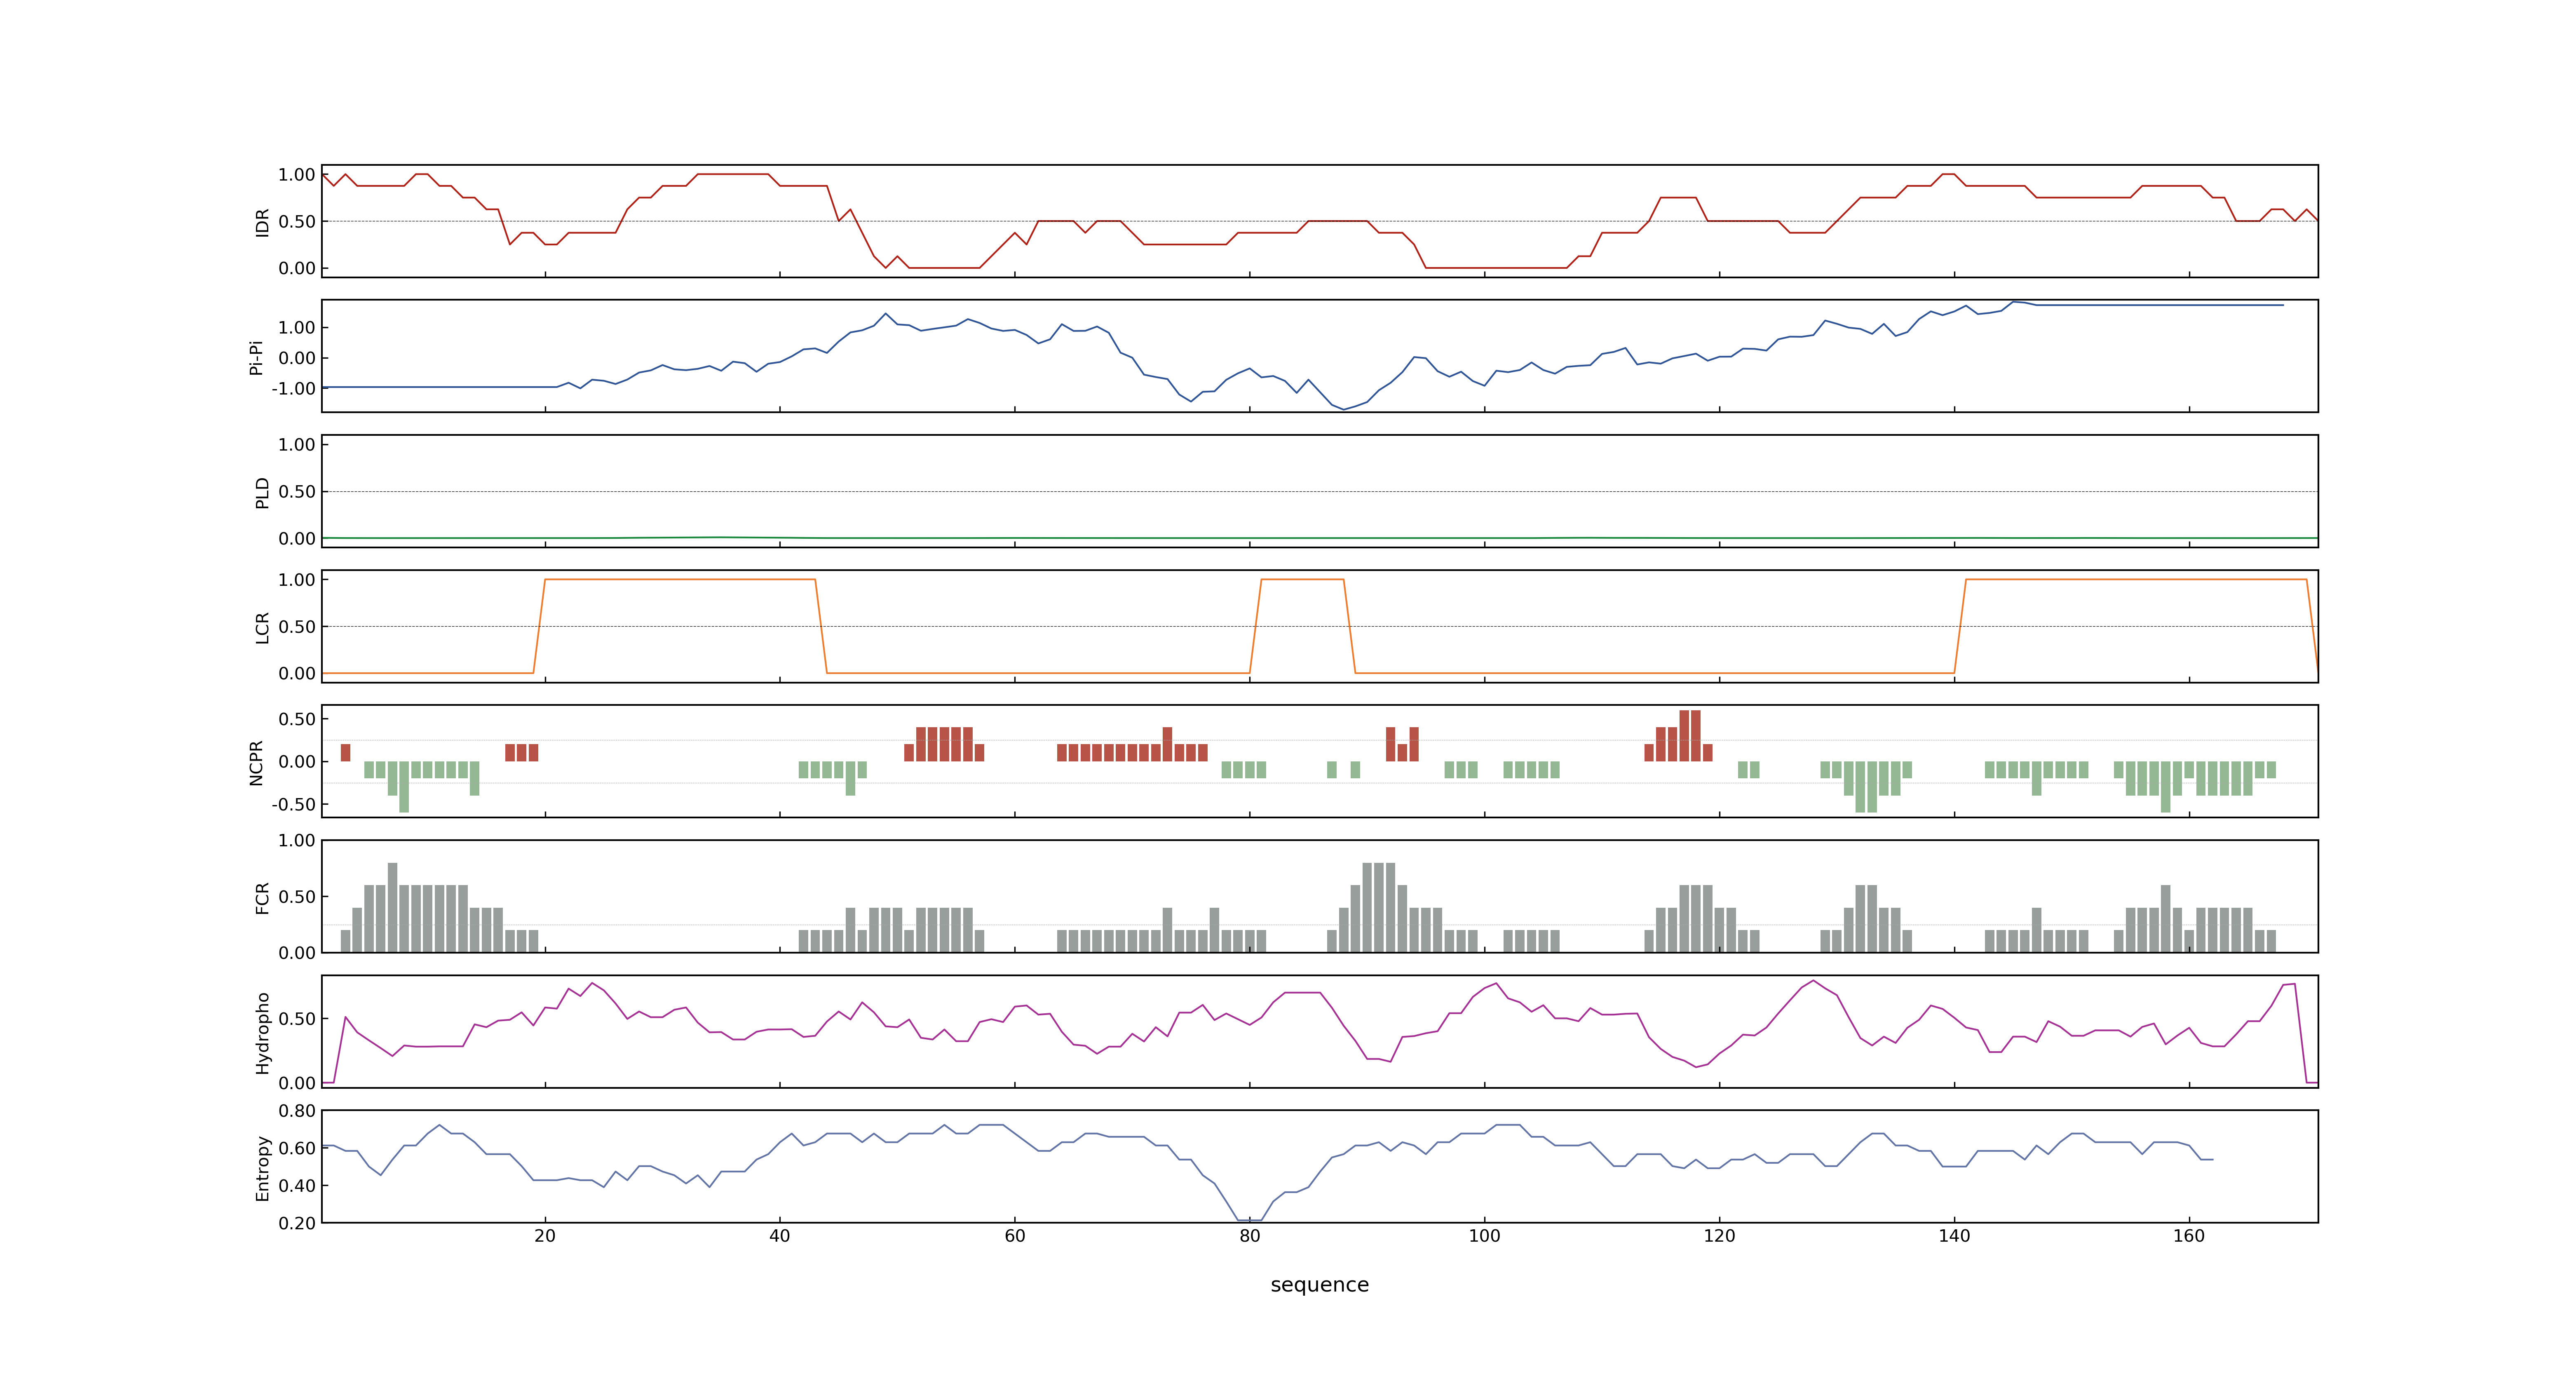Click the hydrophobicity peak near residue 128

tap(1813, 981)
